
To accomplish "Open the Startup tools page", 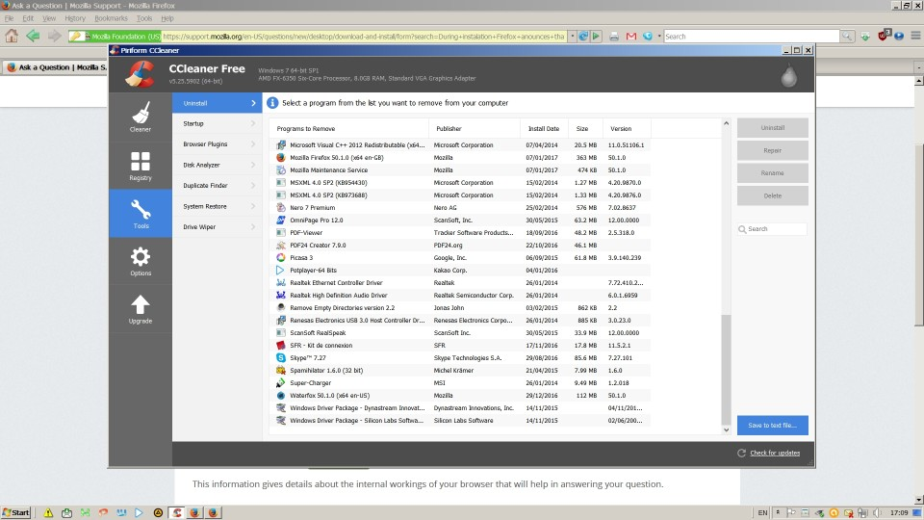I will click(218, 123).
